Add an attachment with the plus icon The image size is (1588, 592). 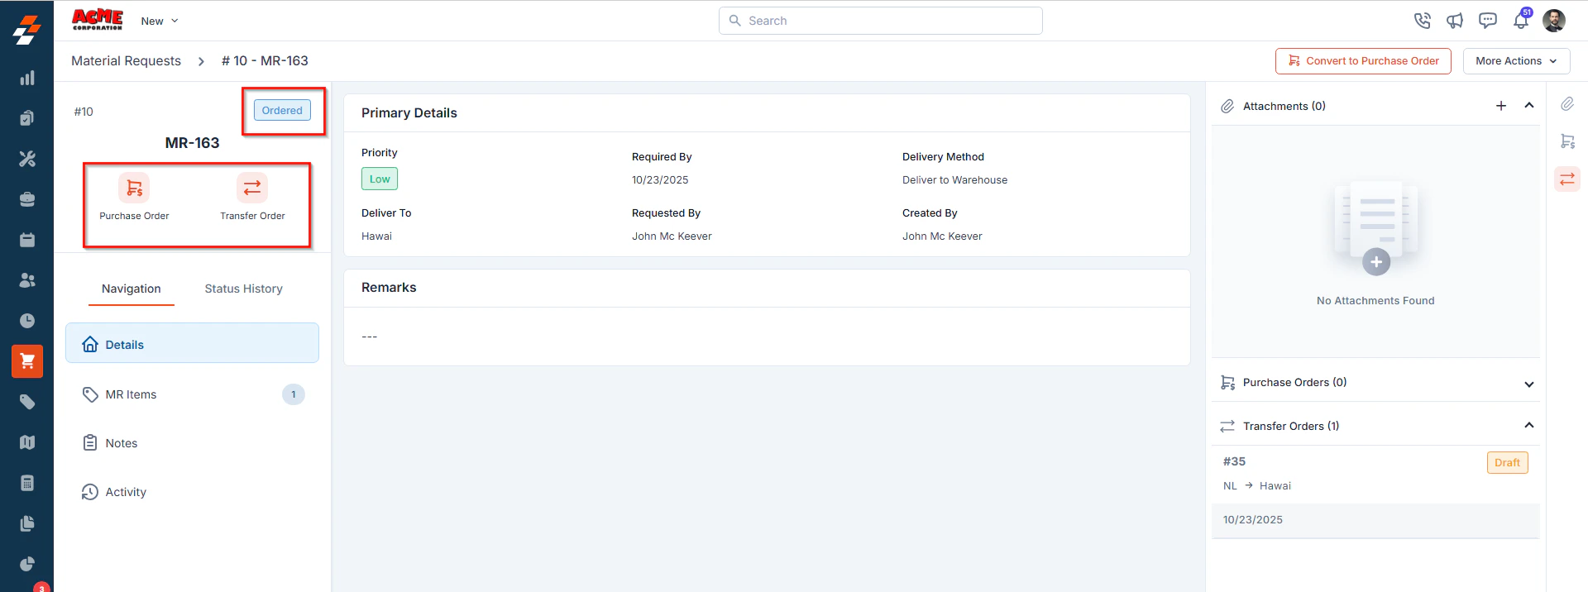pos(1501,106)
